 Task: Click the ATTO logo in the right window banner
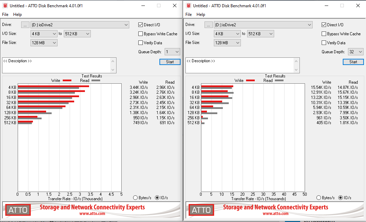tap(201, 210)
